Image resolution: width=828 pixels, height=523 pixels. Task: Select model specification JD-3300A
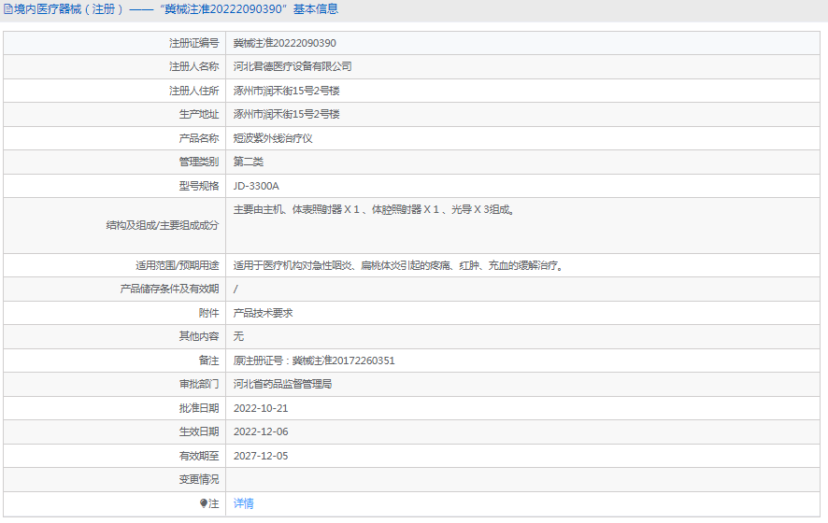(x=255, y=186)
